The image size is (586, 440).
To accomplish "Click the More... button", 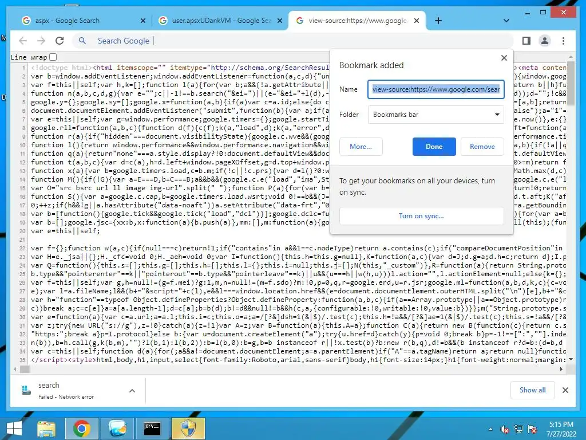I will click(361, 147).
